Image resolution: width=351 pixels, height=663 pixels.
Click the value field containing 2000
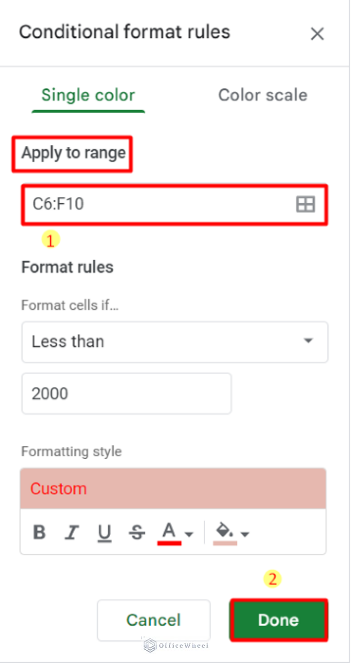click(x=126, y=393)
